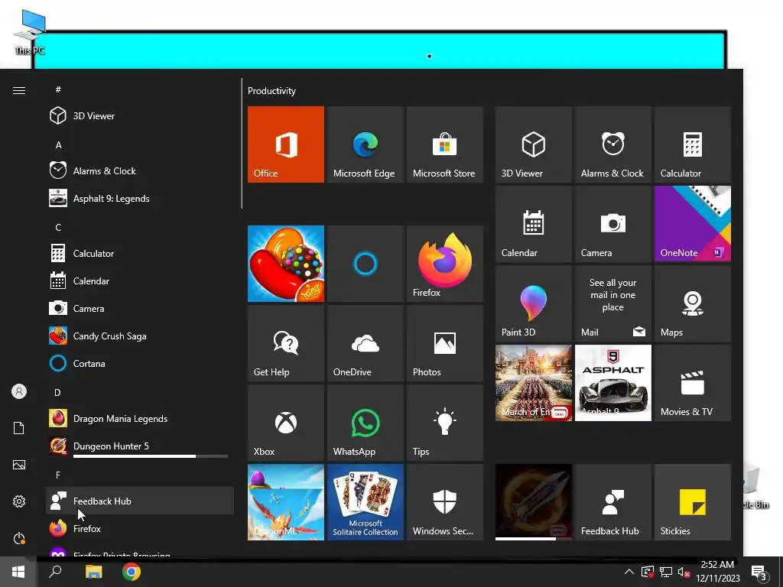Open Dragon Mania Legends from app list
This screenshot has height=587, width=783.
tap(140, 418)
